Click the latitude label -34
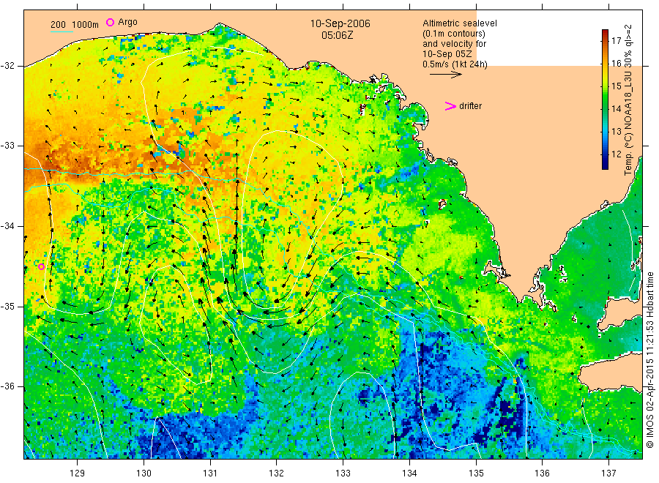 [x=7, y=226]
